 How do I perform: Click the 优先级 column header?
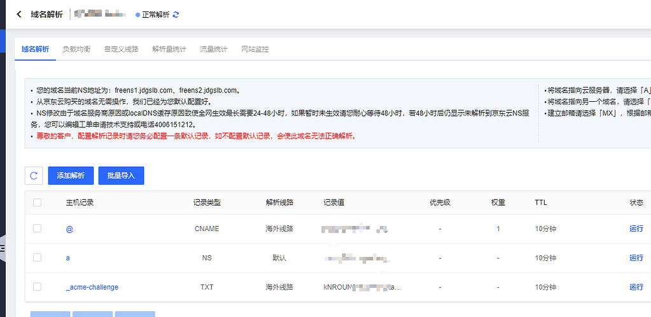point(440,203)
